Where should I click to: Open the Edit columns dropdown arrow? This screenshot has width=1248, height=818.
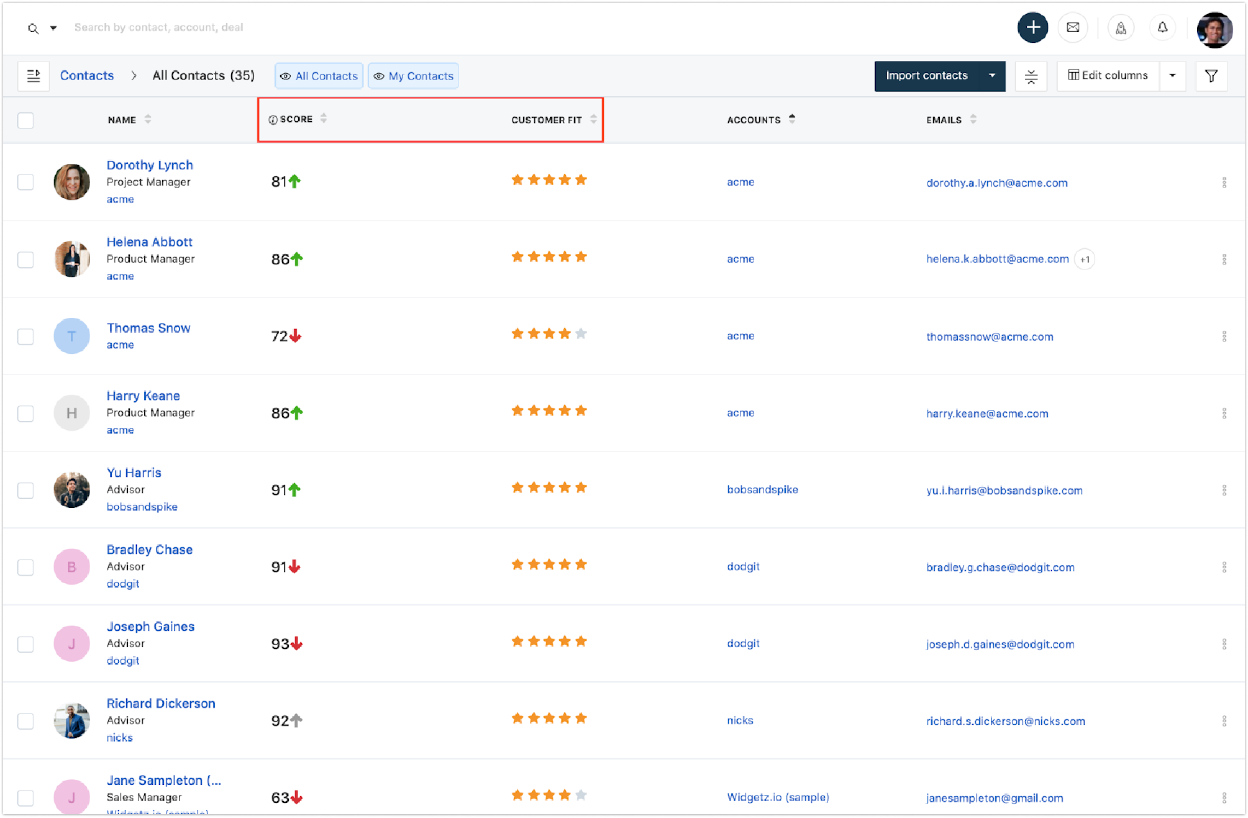click(1172, 76)
